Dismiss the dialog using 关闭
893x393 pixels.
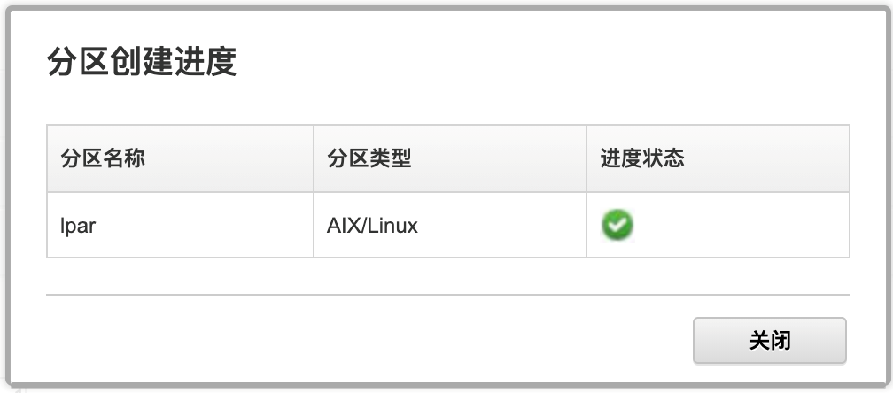769,341
